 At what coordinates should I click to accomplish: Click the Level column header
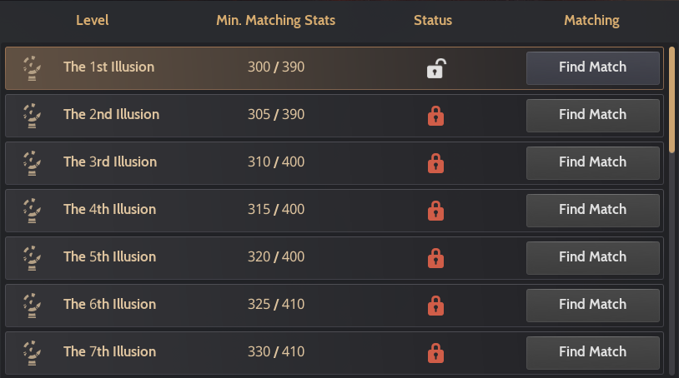[92, 20]
